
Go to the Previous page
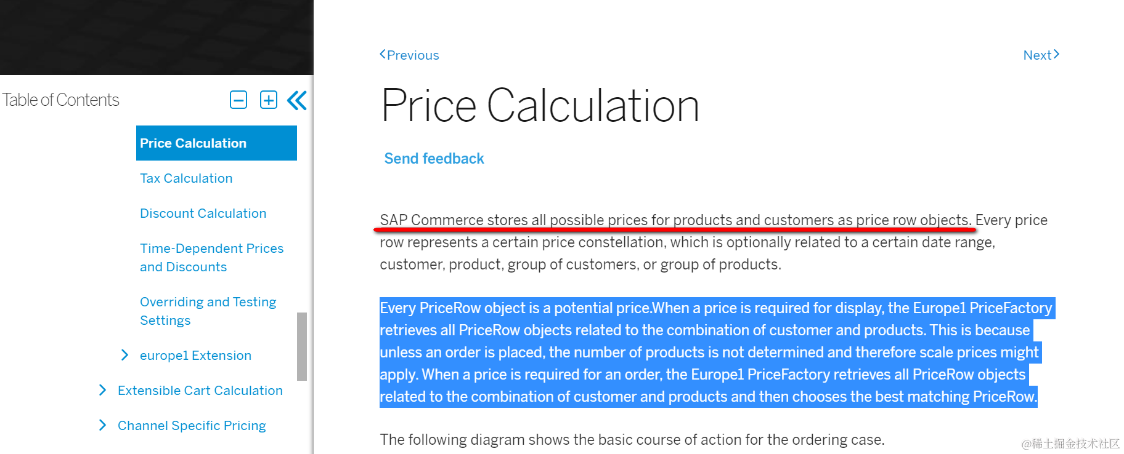(x=410, y=55)
